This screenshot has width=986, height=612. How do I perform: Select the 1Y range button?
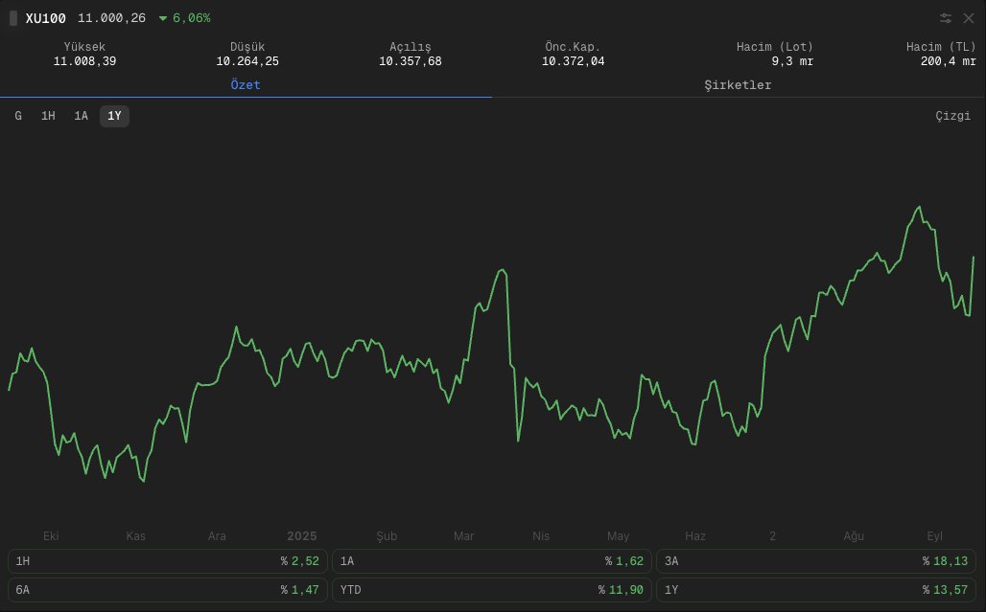pos(114,116)
